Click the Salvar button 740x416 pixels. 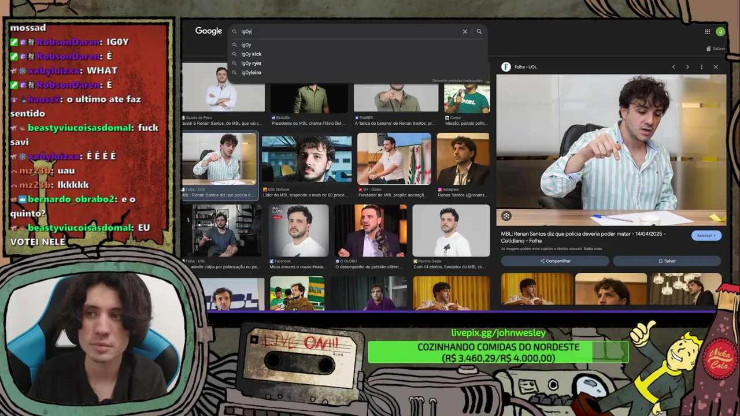[667, 261]
